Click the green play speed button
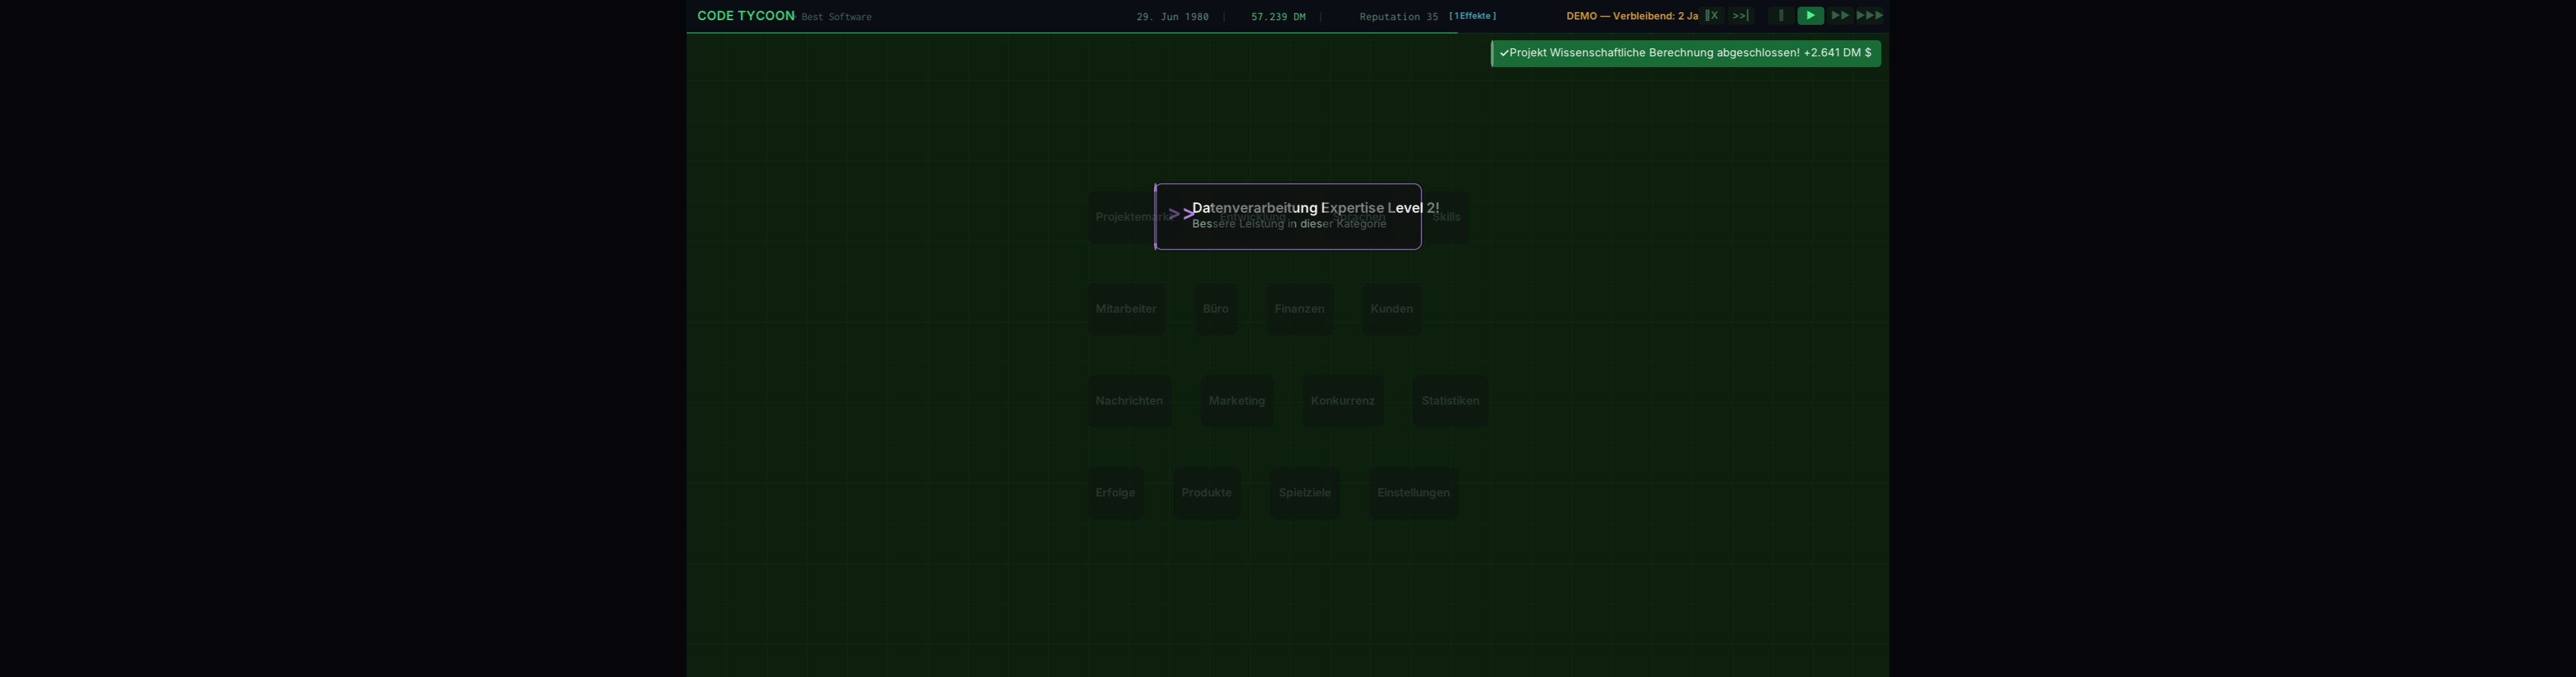Screen dimensions: 2576x677 pos(1810,16)
